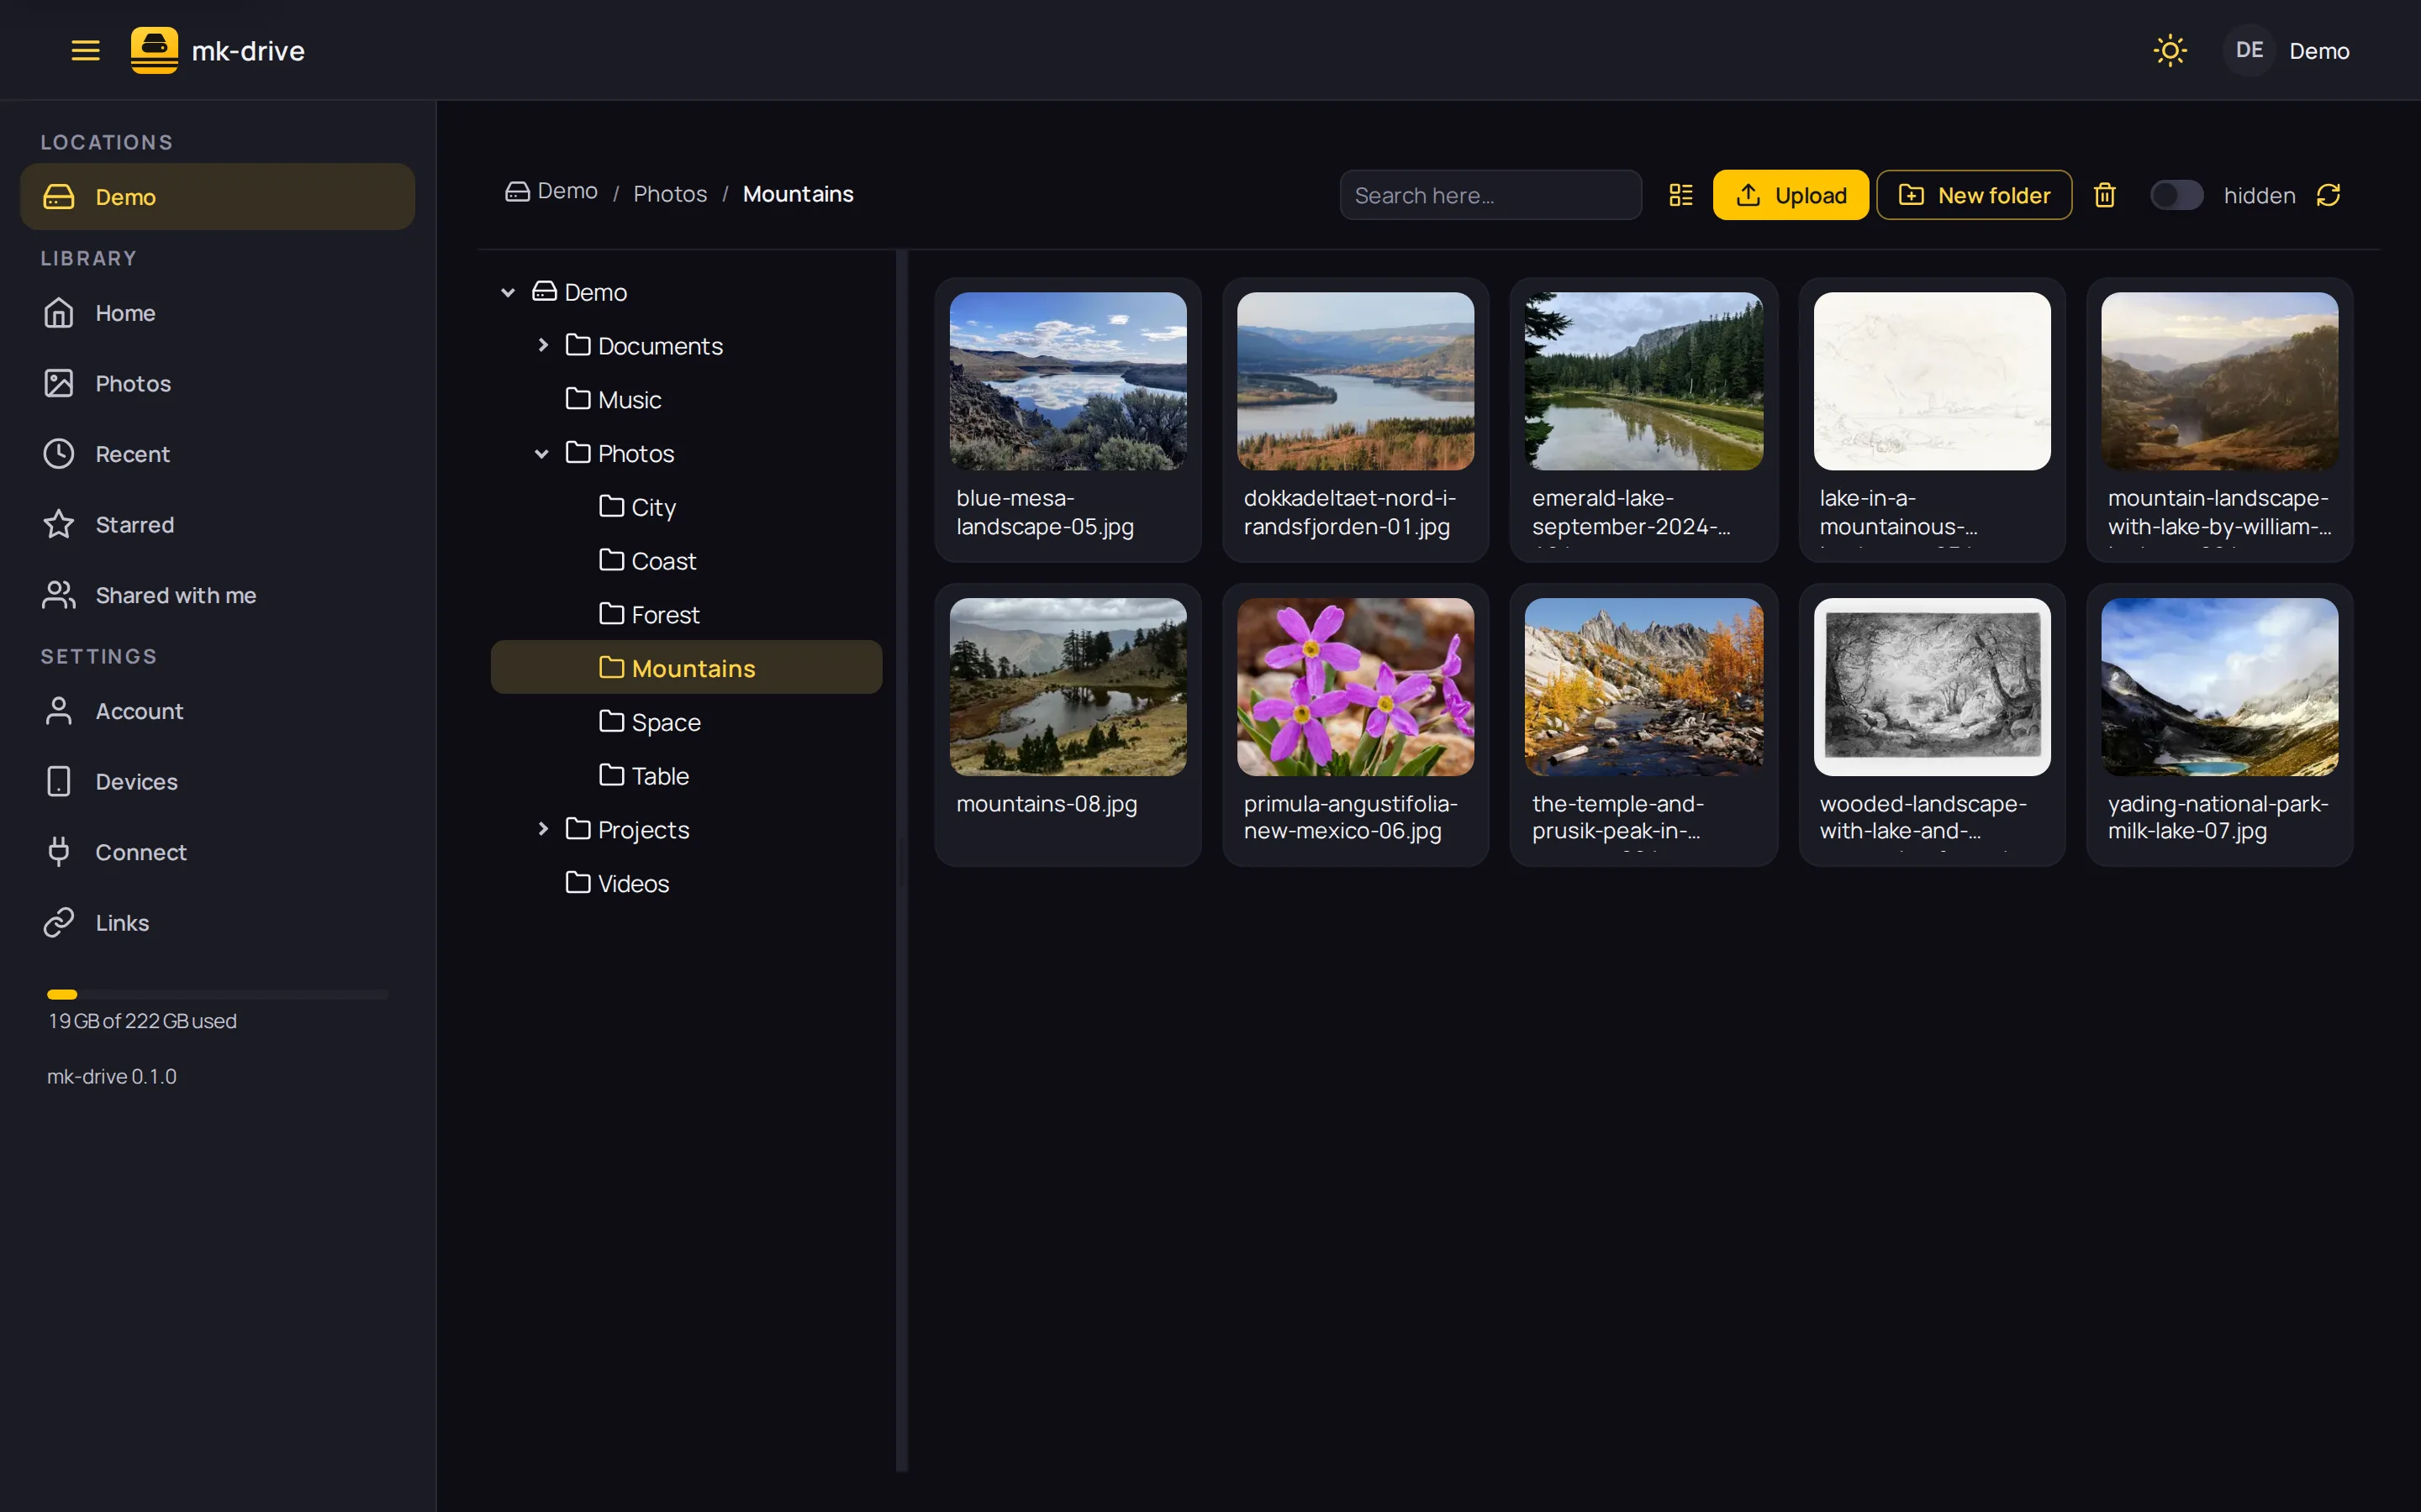The height and width of the screenshot is (1512, 2421).
Task: Click the mk-drive logo icon
Action: click(x=154, y=50)
